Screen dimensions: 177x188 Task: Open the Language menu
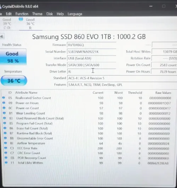[x=75, y=14]
